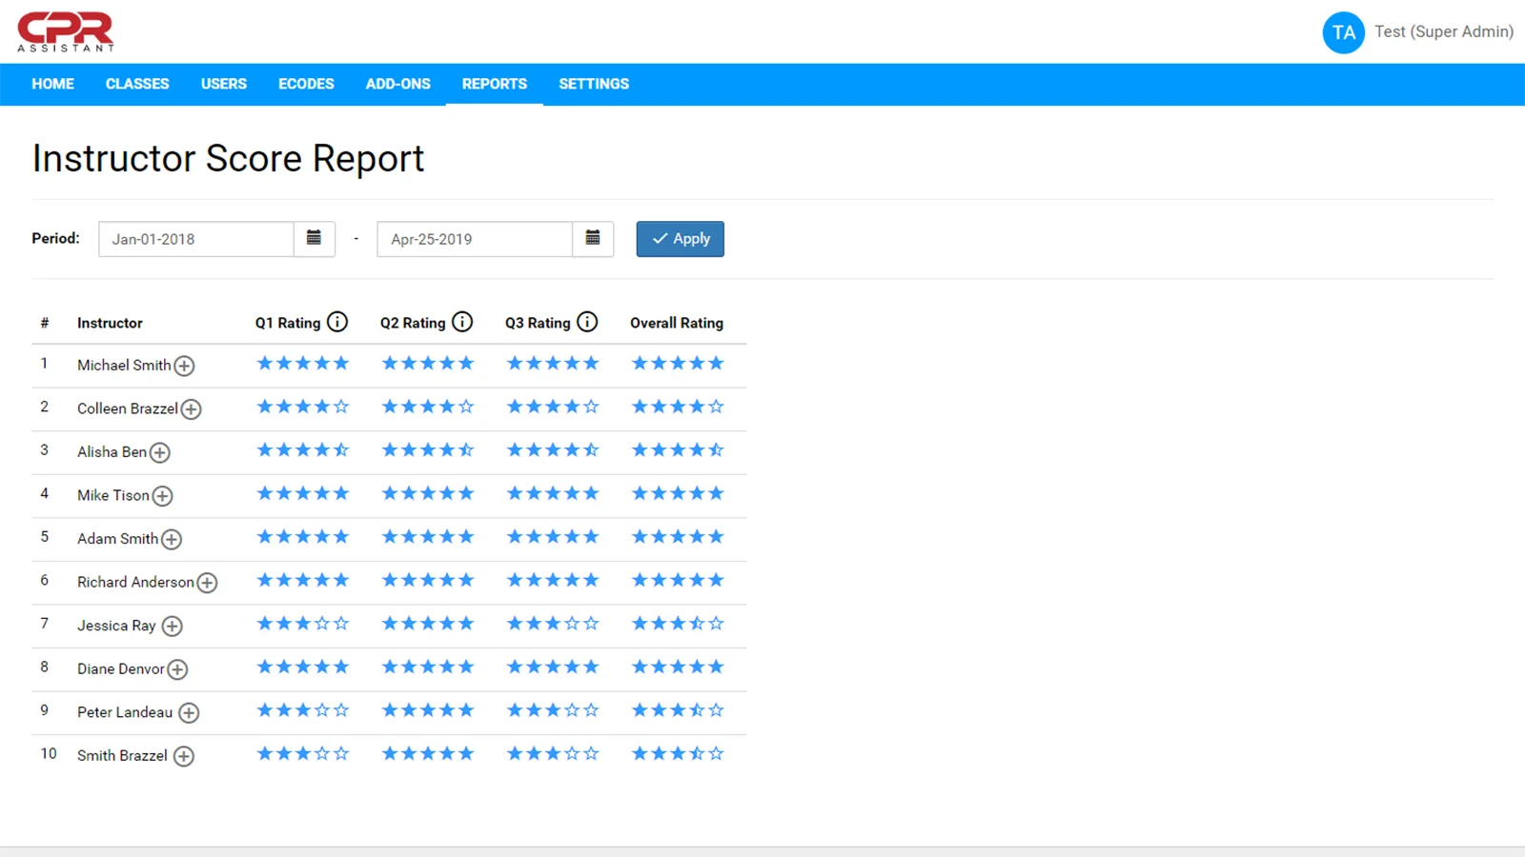Click the TA user avatar
The height and width of the screenshot is (857, 1525).
(1343, 32)
